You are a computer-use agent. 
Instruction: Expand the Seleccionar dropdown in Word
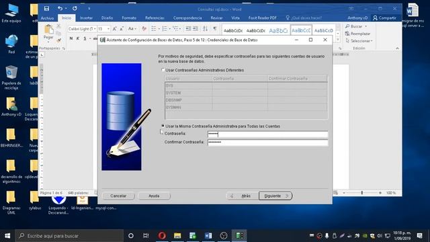(372, 41)
